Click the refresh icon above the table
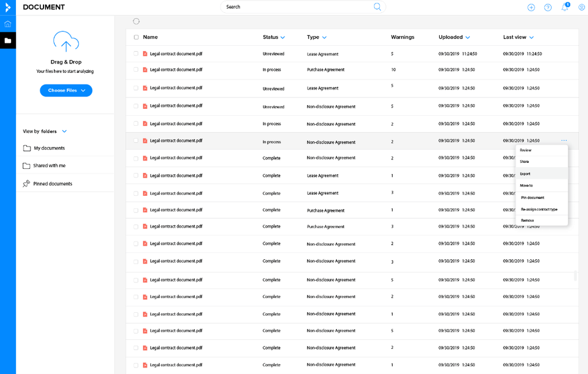 (136, 21)
